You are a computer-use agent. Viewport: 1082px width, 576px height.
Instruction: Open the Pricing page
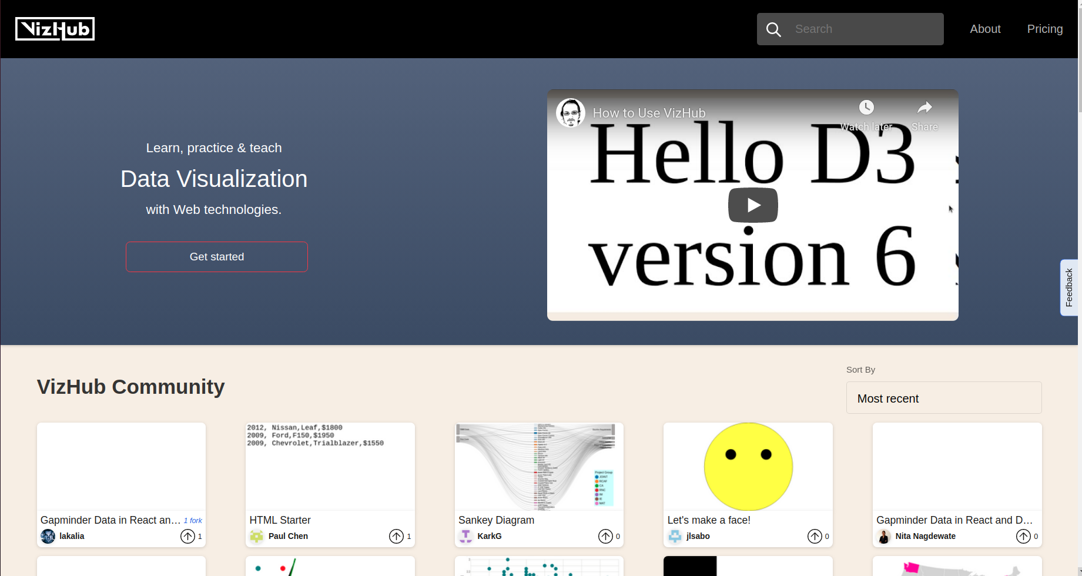(x=1045, y=28)
